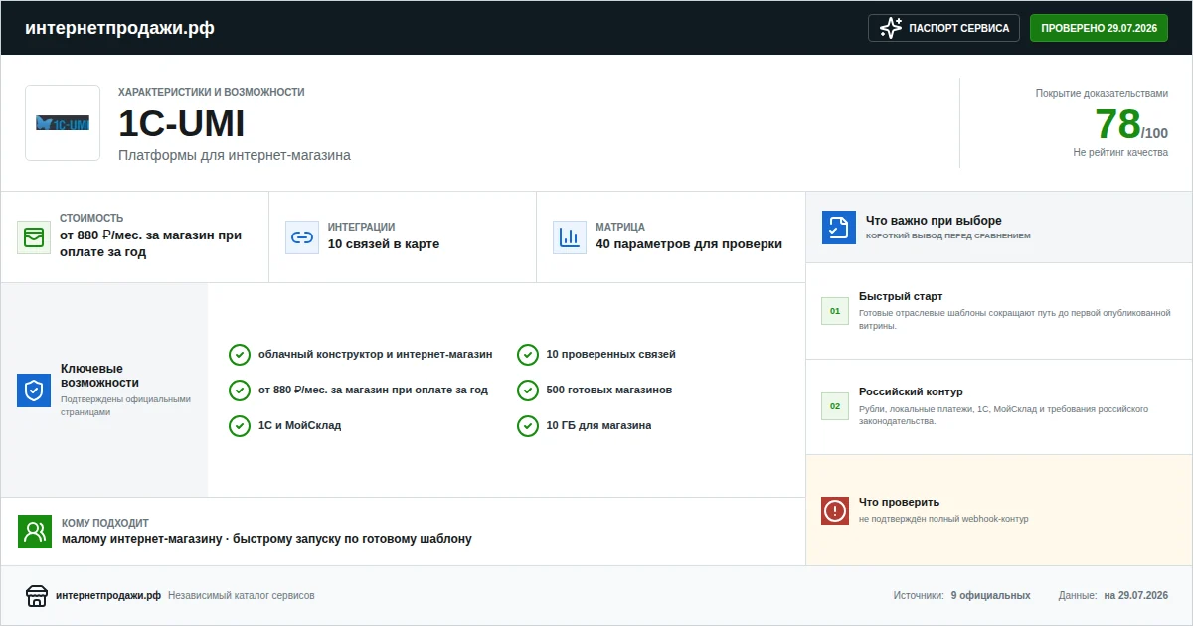1193x626 pixels.
Task: Click the Источники: 9 официальных entry
Action: point(961,595)
